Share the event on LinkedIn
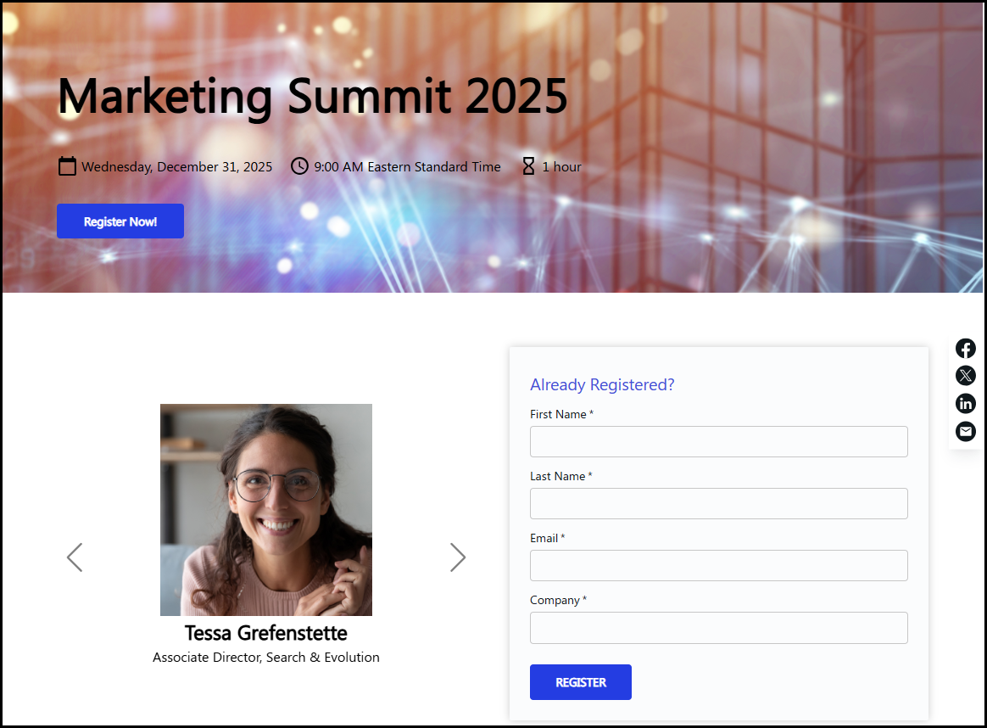 [x=965, y=404]
